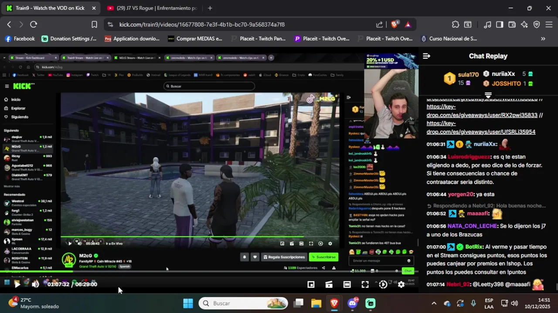Open a new browser tab
The width and height of the screenshot is (558, 313).
(x=210, y=8)
